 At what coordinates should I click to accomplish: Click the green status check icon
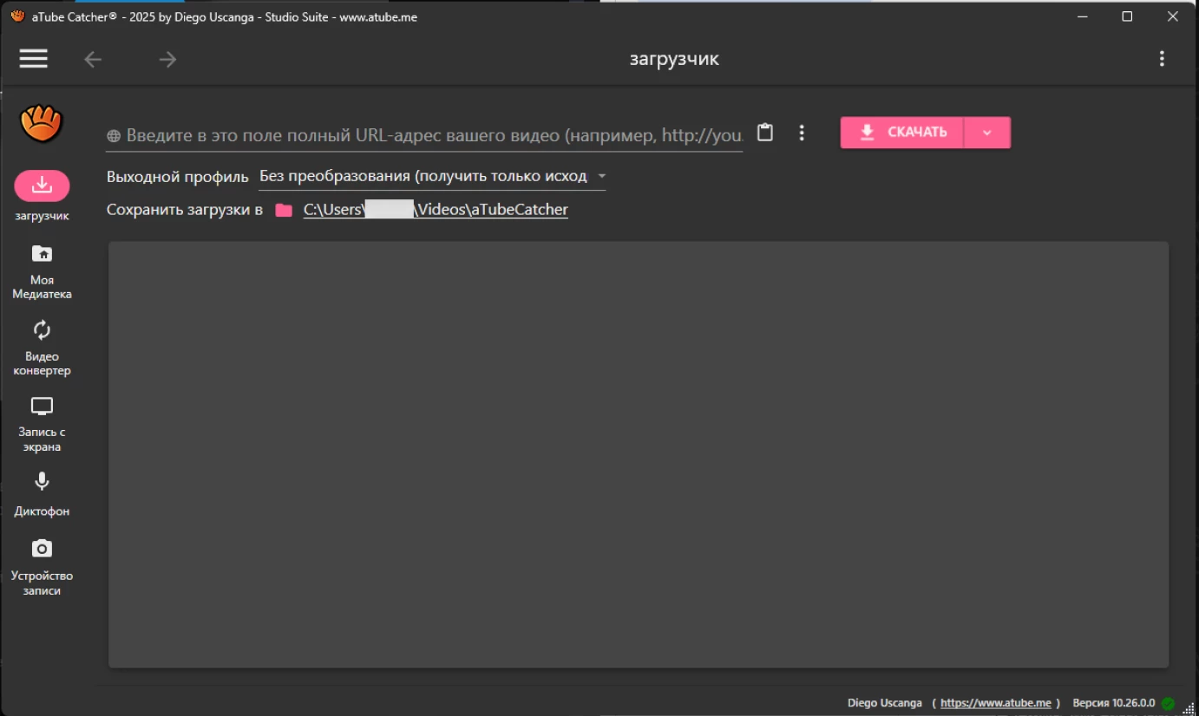tap(1168, 703)
